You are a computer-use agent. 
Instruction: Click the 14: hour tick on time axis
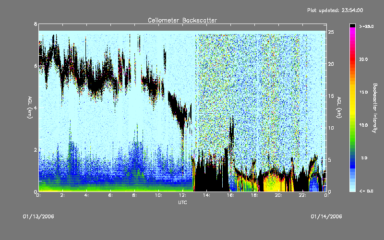point(206,195)
